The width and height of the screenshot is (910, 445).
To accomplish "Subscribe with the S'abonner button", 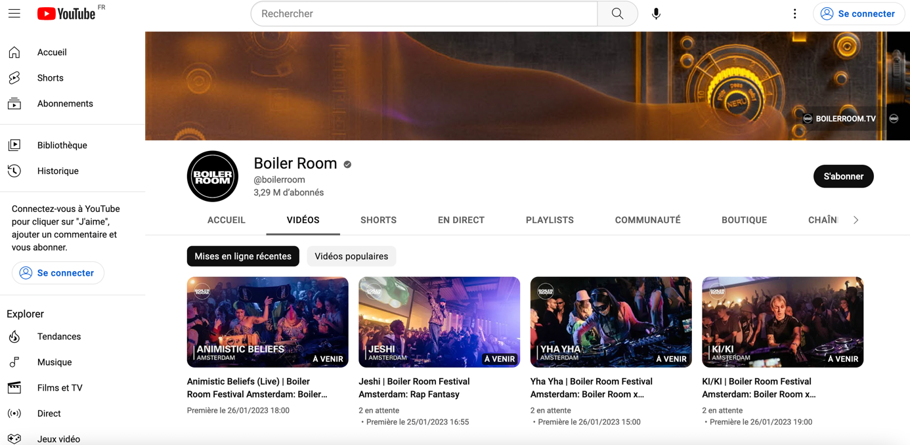I will 843,177.
